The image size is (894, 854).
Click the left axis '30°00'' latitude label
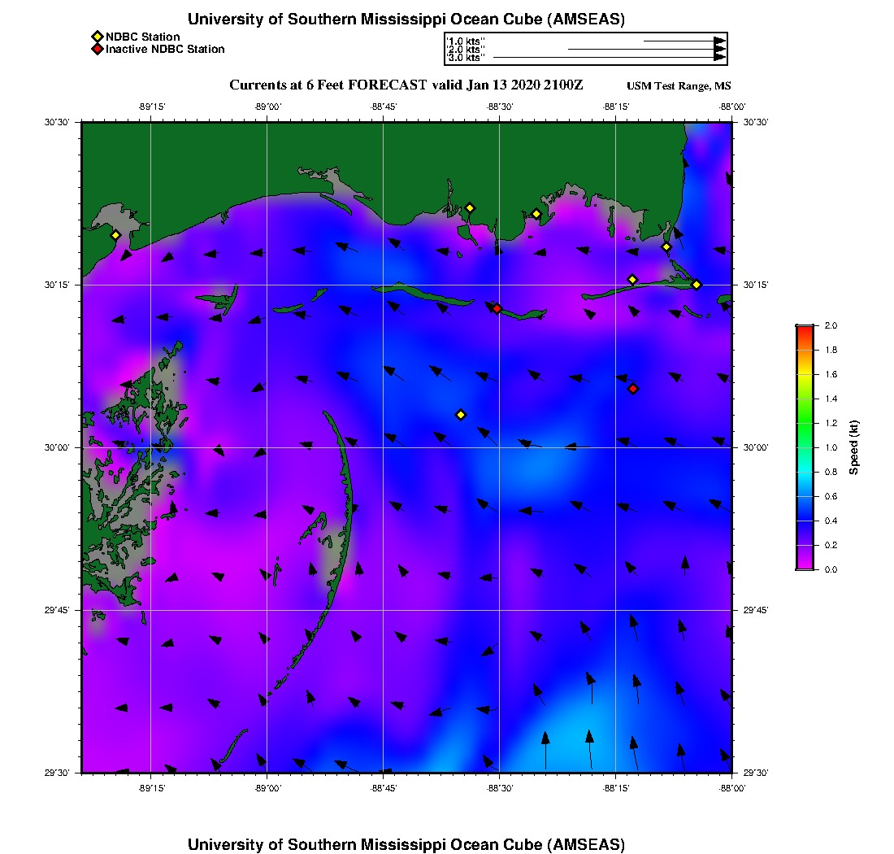[56, 448]
